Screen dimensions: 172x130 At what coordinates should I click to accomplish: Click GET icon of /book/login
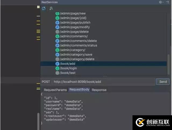[57, 68]
